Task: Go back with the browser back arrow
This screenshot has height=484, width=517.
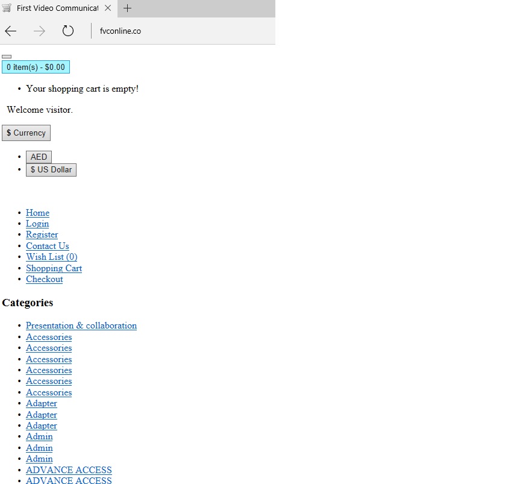Action: (x=11, y=31)
